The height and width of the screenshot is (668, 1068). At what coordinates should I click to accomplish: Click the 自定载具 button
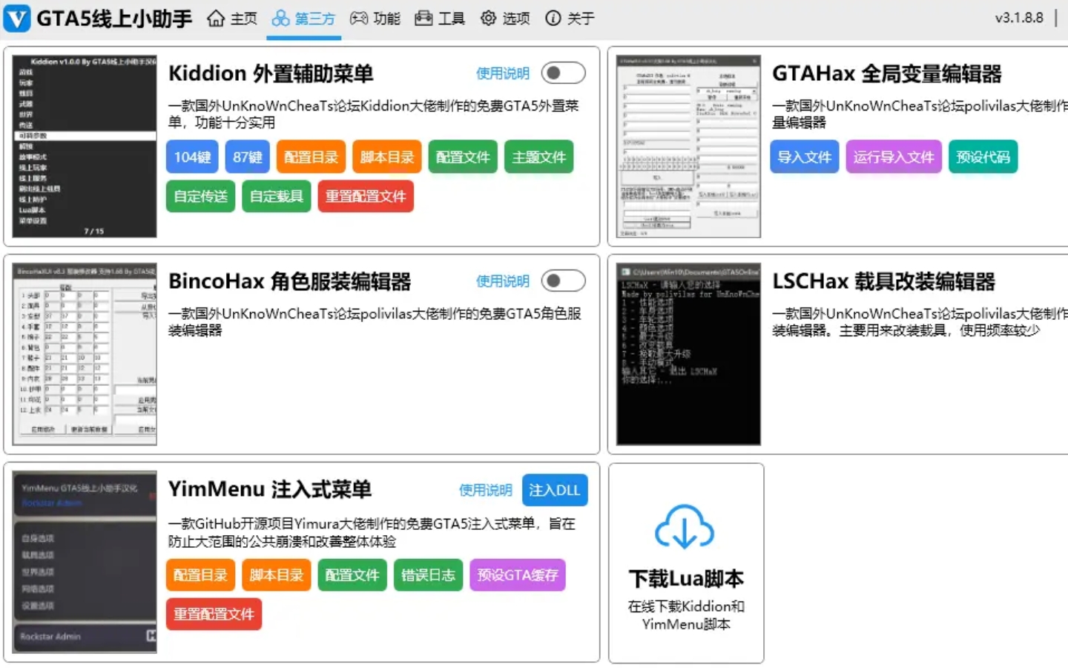[277, 196]
